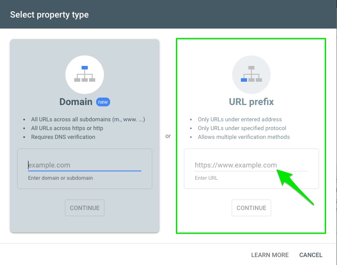The width and height of the screenshot is (337, 265).
Task: Click the 'Enter URL' helper text
Action: coord(206,178)
